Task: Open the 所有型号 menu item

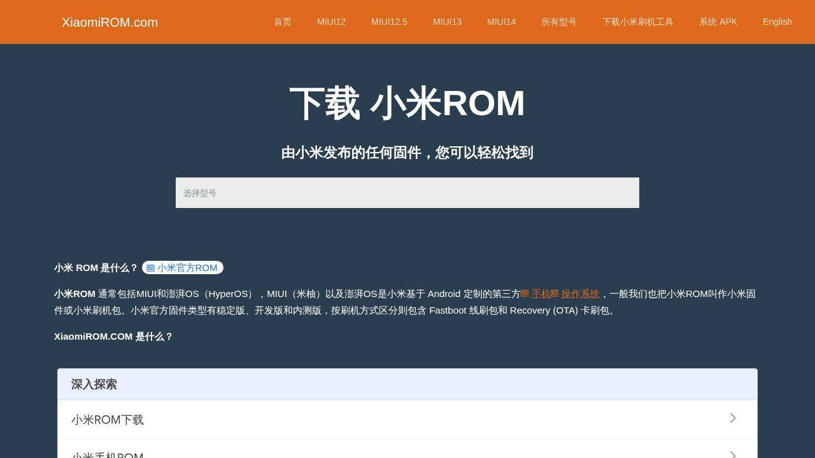Action: (x=559, y=22)
